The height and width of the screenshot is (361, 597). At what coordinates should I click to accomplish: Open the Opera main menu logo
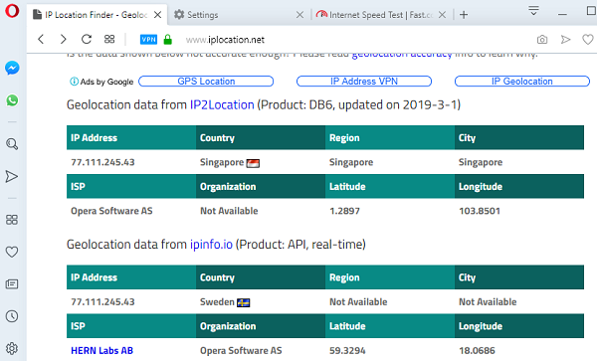pyautogui.click(x=12, y=11)
